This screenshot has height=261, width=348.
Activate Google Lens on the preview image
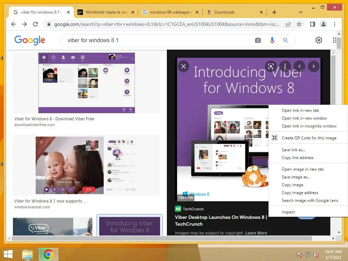tap(271, 66)
